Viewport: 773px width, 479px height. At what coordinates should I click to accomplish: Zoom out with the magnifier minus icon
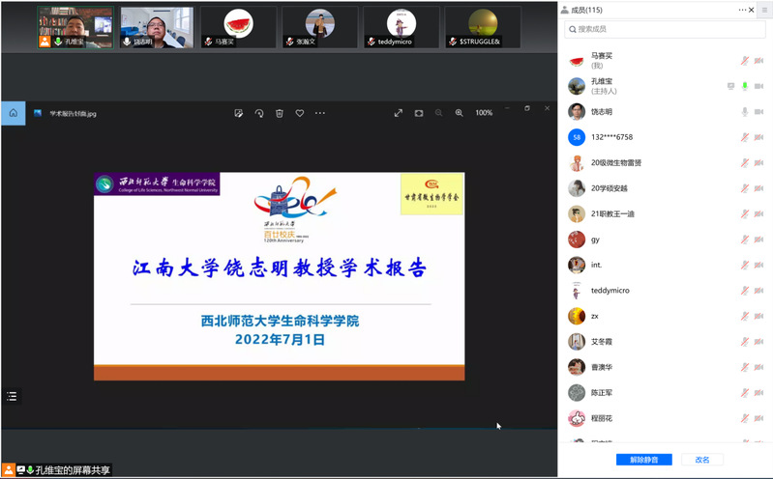click(439, 113)
